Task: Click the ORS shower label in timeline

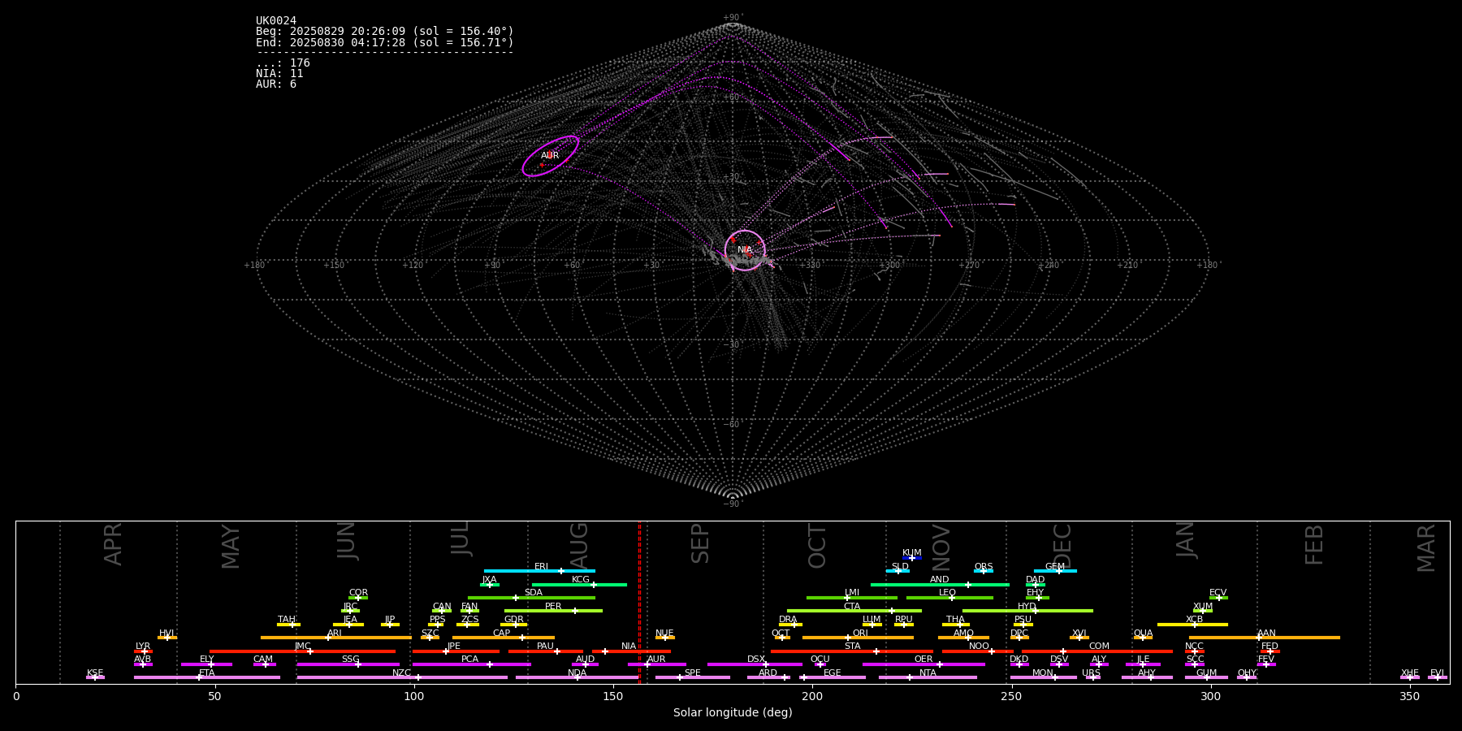Action: click(984, 567)
